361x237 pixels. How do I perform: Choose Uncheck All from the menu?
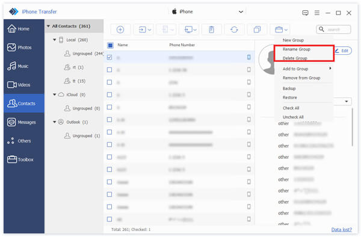pos(293,117)
